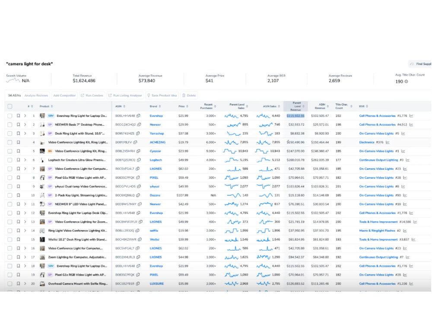Open the ACMEZING brand link

[158, 143]
